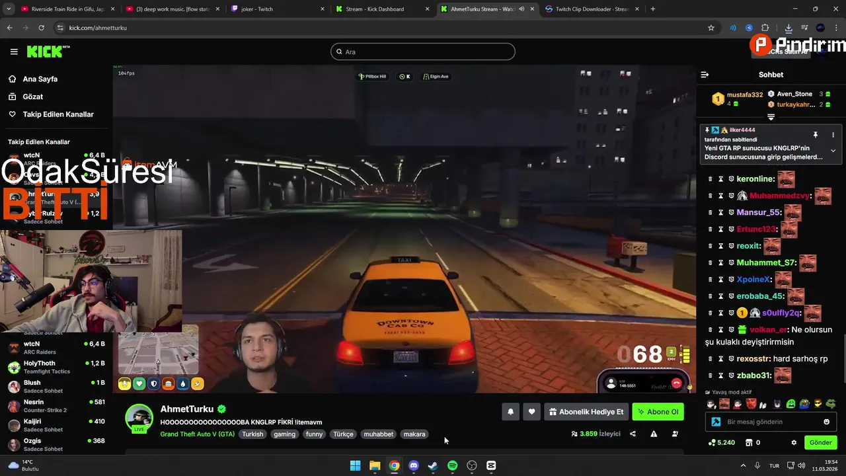Open HolyThoth channel in sidebar
The height and width of the screenshot is (476, 846).
pyautogui.click(x=56, y=367)
